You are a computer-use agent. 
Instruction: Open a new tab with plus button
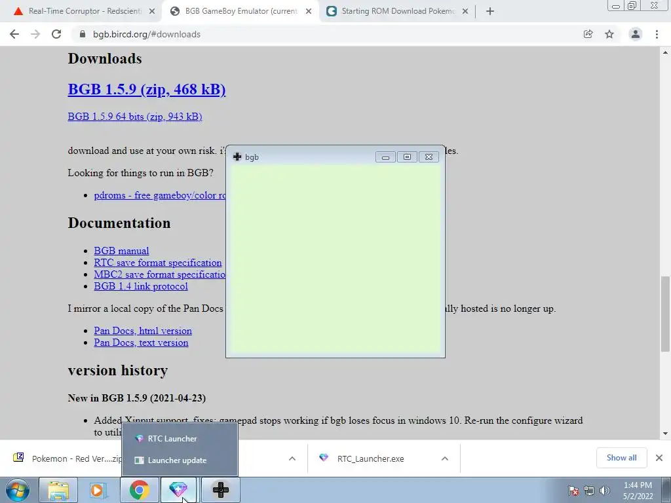490,11
